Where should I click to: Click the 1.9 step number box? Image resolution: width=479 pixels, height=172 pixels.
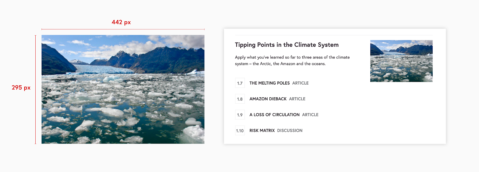[240, 115]
